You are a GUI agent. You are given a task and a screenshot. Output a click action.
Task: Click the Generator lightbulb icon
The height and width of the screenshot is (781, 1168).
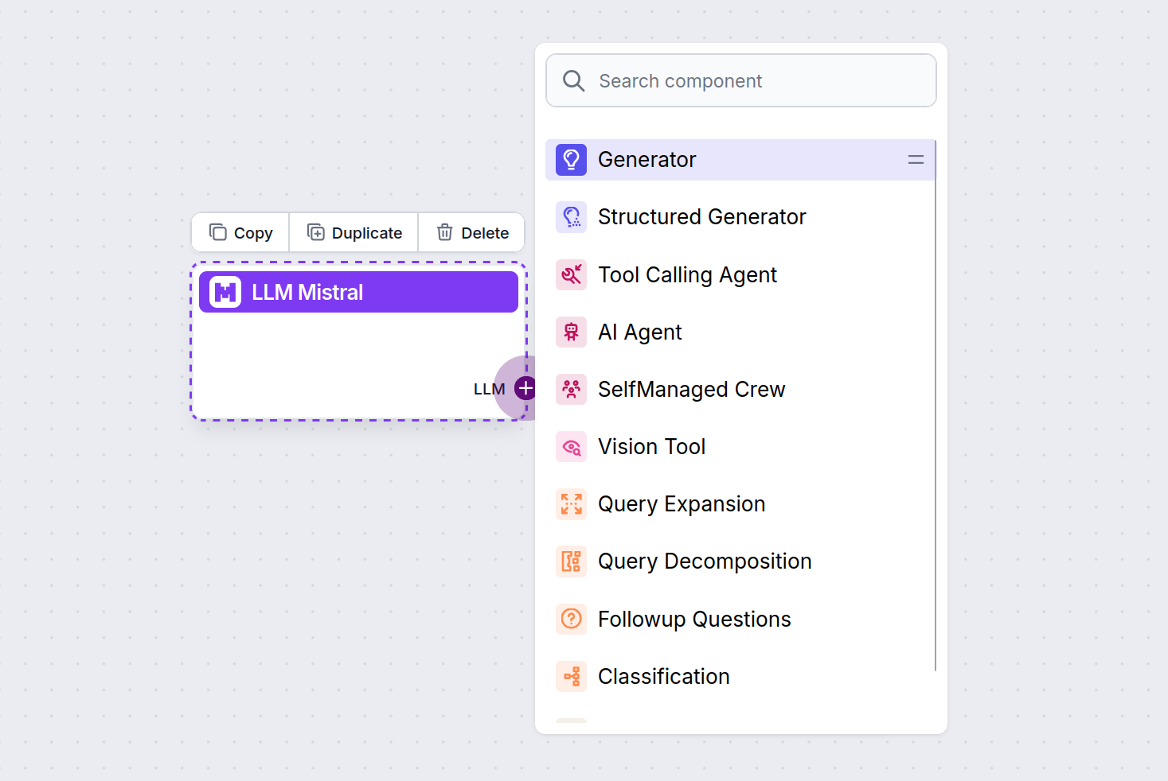pyautogui.click(x=571, y=160)
